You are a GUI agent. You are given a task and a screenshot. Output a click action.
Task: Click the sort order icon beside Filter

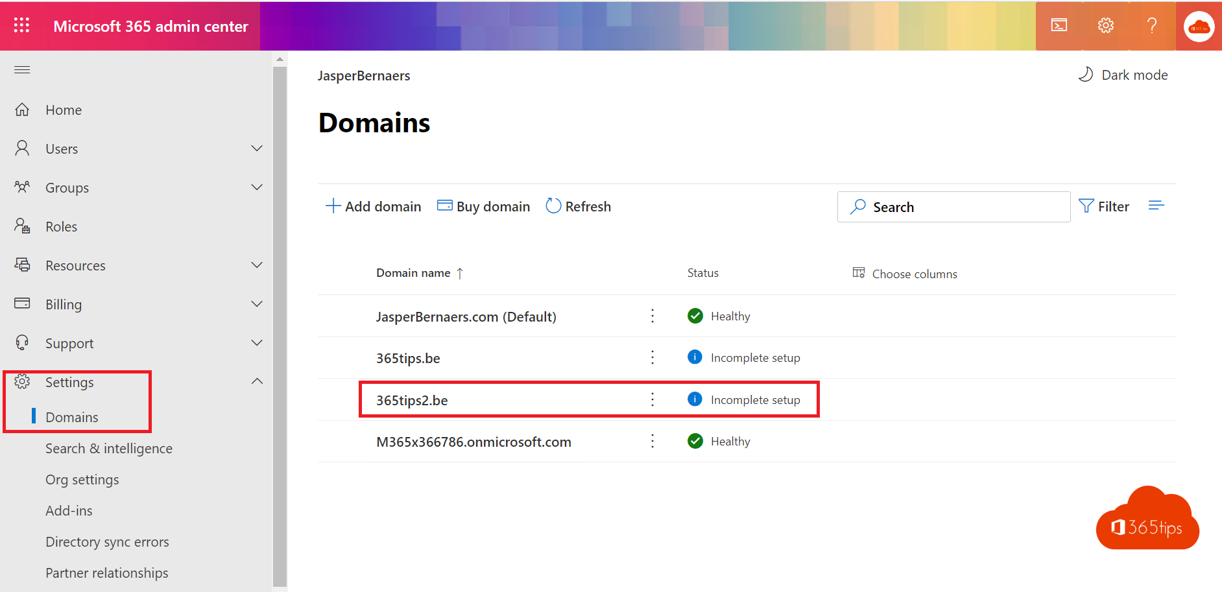(1156, 205)
